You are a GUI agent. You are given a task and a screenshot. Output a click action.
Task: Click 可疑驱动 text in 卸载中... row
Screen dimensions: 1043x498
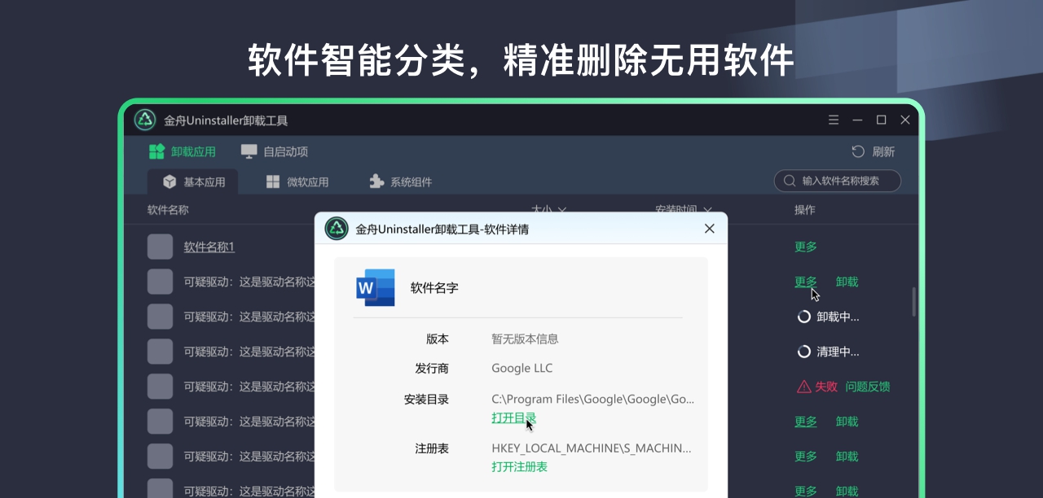tap(249, 317)
